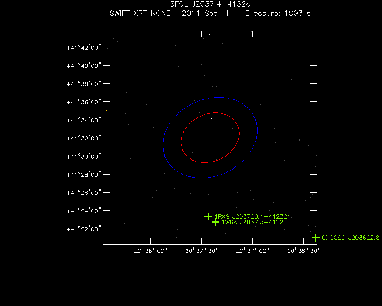
Task: Click the 1WGA J2037.3+4122 green cross marker
Action: pyautogui.click(x=215, y=222)
